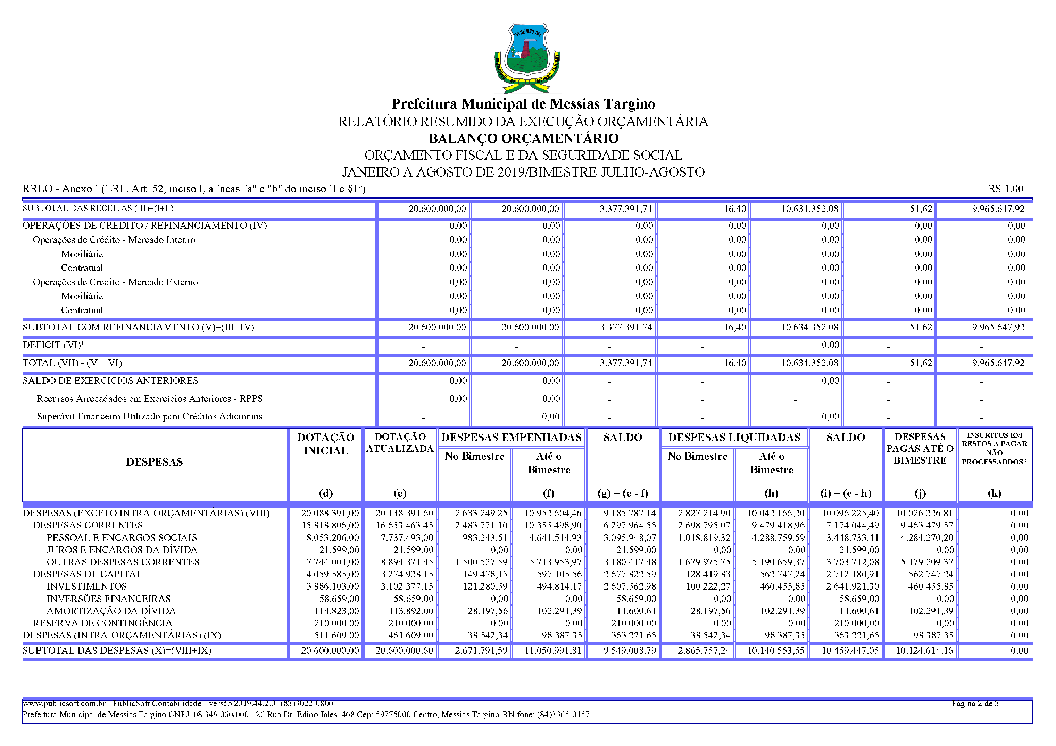Click the Prefeitura Municipal de Messias Targino title
The height and width of the screenshot is (746, 1056).
tap(523, 104)
